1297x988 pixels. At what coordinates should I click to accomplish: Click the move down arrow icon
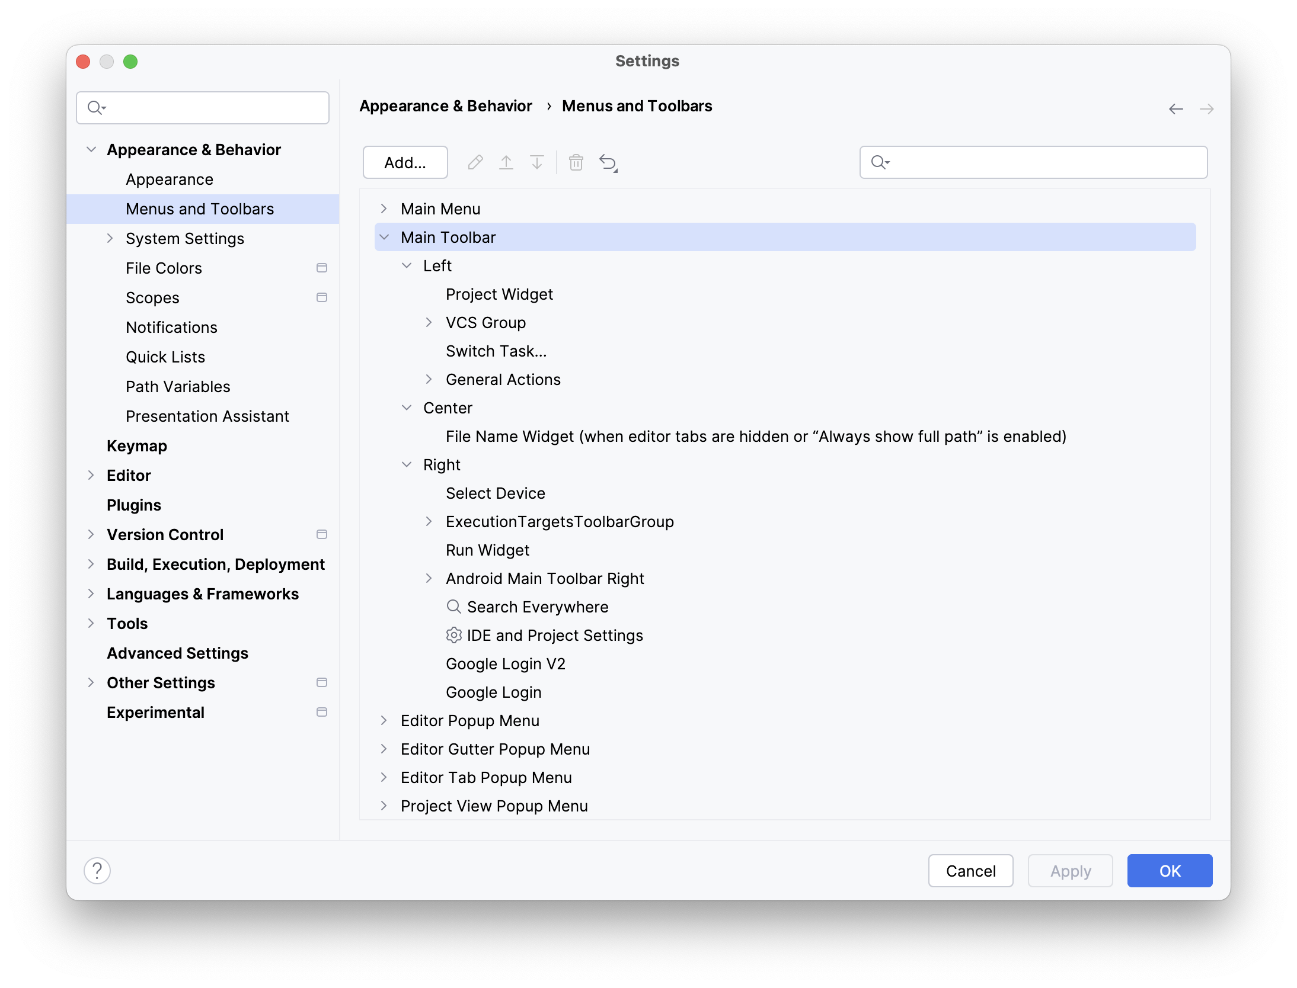coord(536,162)
